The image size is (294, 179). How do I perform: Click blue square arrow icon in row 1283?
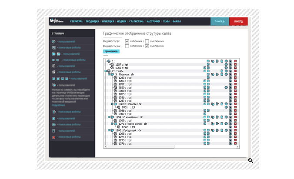pos(208,77)
